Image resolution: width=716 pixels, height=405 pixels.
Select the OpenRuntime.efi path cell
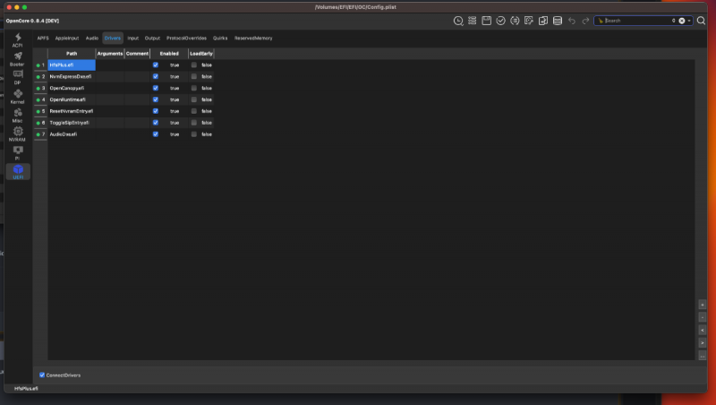pos(72,99)
